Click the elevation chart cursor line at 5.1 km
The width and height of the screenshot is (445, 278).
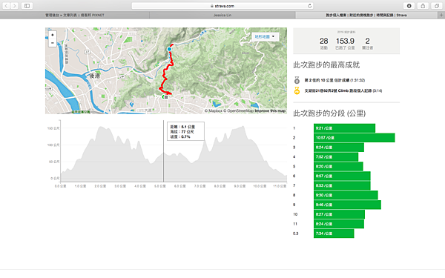pyautogui.click(x=163, y=151)
